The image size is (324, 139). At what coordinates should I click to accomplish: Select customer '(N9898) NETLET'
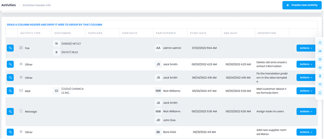click(71, 44)
